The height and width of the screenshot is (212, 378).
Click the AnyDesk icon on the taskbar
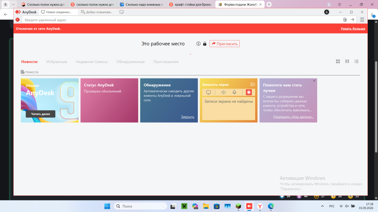(x=249, y=206)
